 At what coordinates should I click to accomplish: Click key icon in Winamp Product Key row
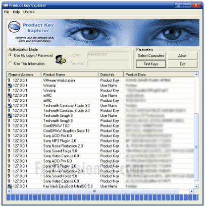tap(9, 91)
